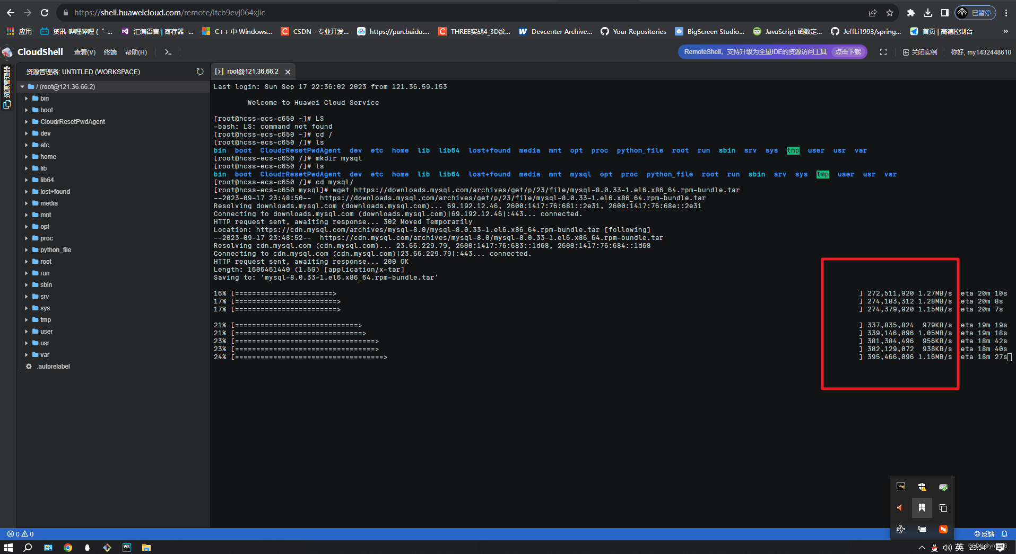Viewport: 1016px width, 554px height.
Task: Click safely remove hardware tray icon
Action: (943, 487)
